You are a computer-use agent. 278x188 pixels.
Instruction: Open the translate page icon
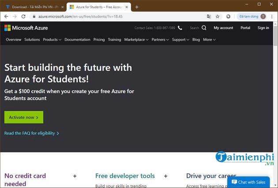coord(209,16)
